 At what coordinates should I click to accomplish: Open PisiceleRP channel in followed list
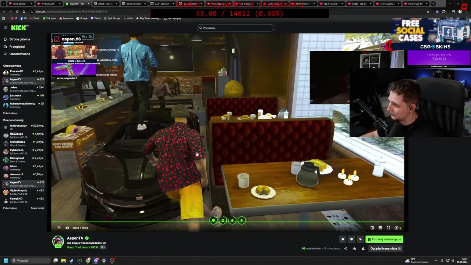click(24, 73)
